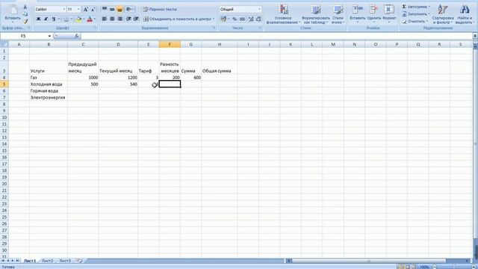The width and height of the screenshot is (478, 269).
Task: Click the Автосумма sigma button
Action: (x=416, y=7)
